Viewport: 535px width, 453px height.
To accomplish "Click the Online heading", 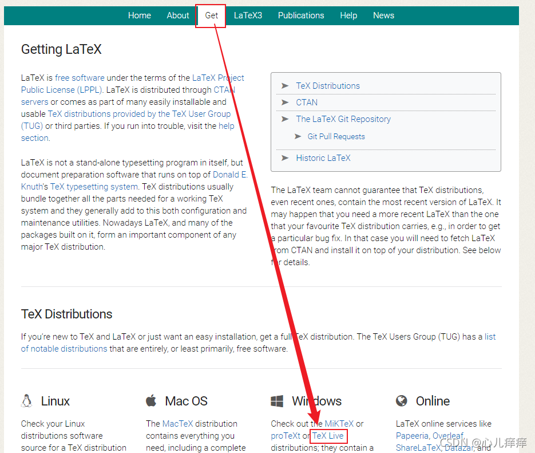I will (x=433, y=401).
